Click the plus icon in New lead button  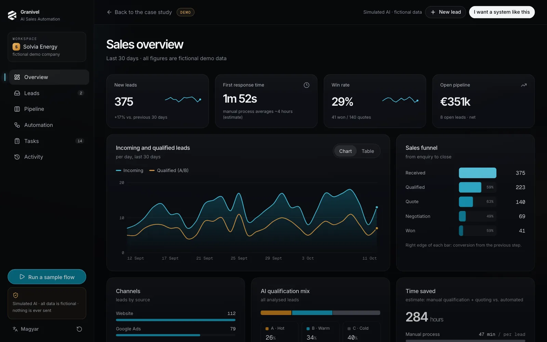[433, 12]
